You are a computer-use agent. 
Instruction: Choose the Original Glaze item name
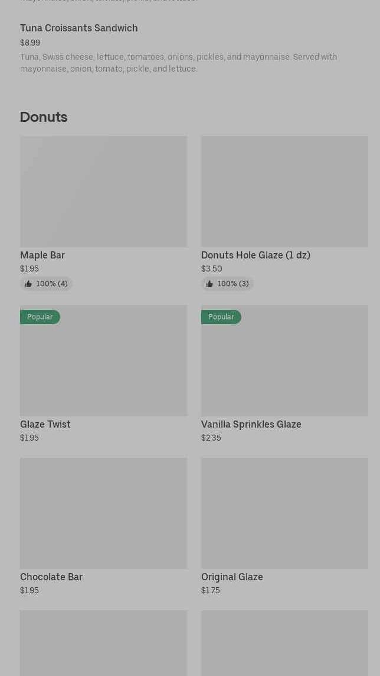click(x=232, y=577)
